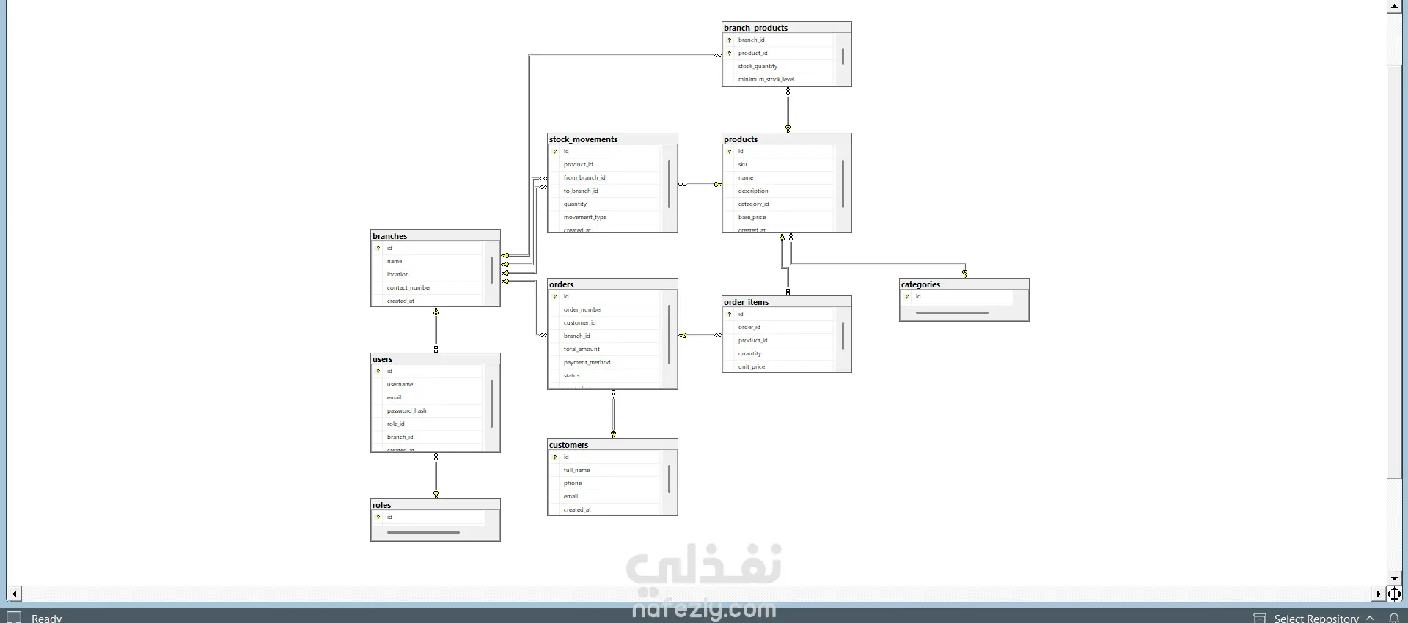This screenshot has width=1408, height=623.
Task: Select the username column in users
Action: tap(428, 385)
